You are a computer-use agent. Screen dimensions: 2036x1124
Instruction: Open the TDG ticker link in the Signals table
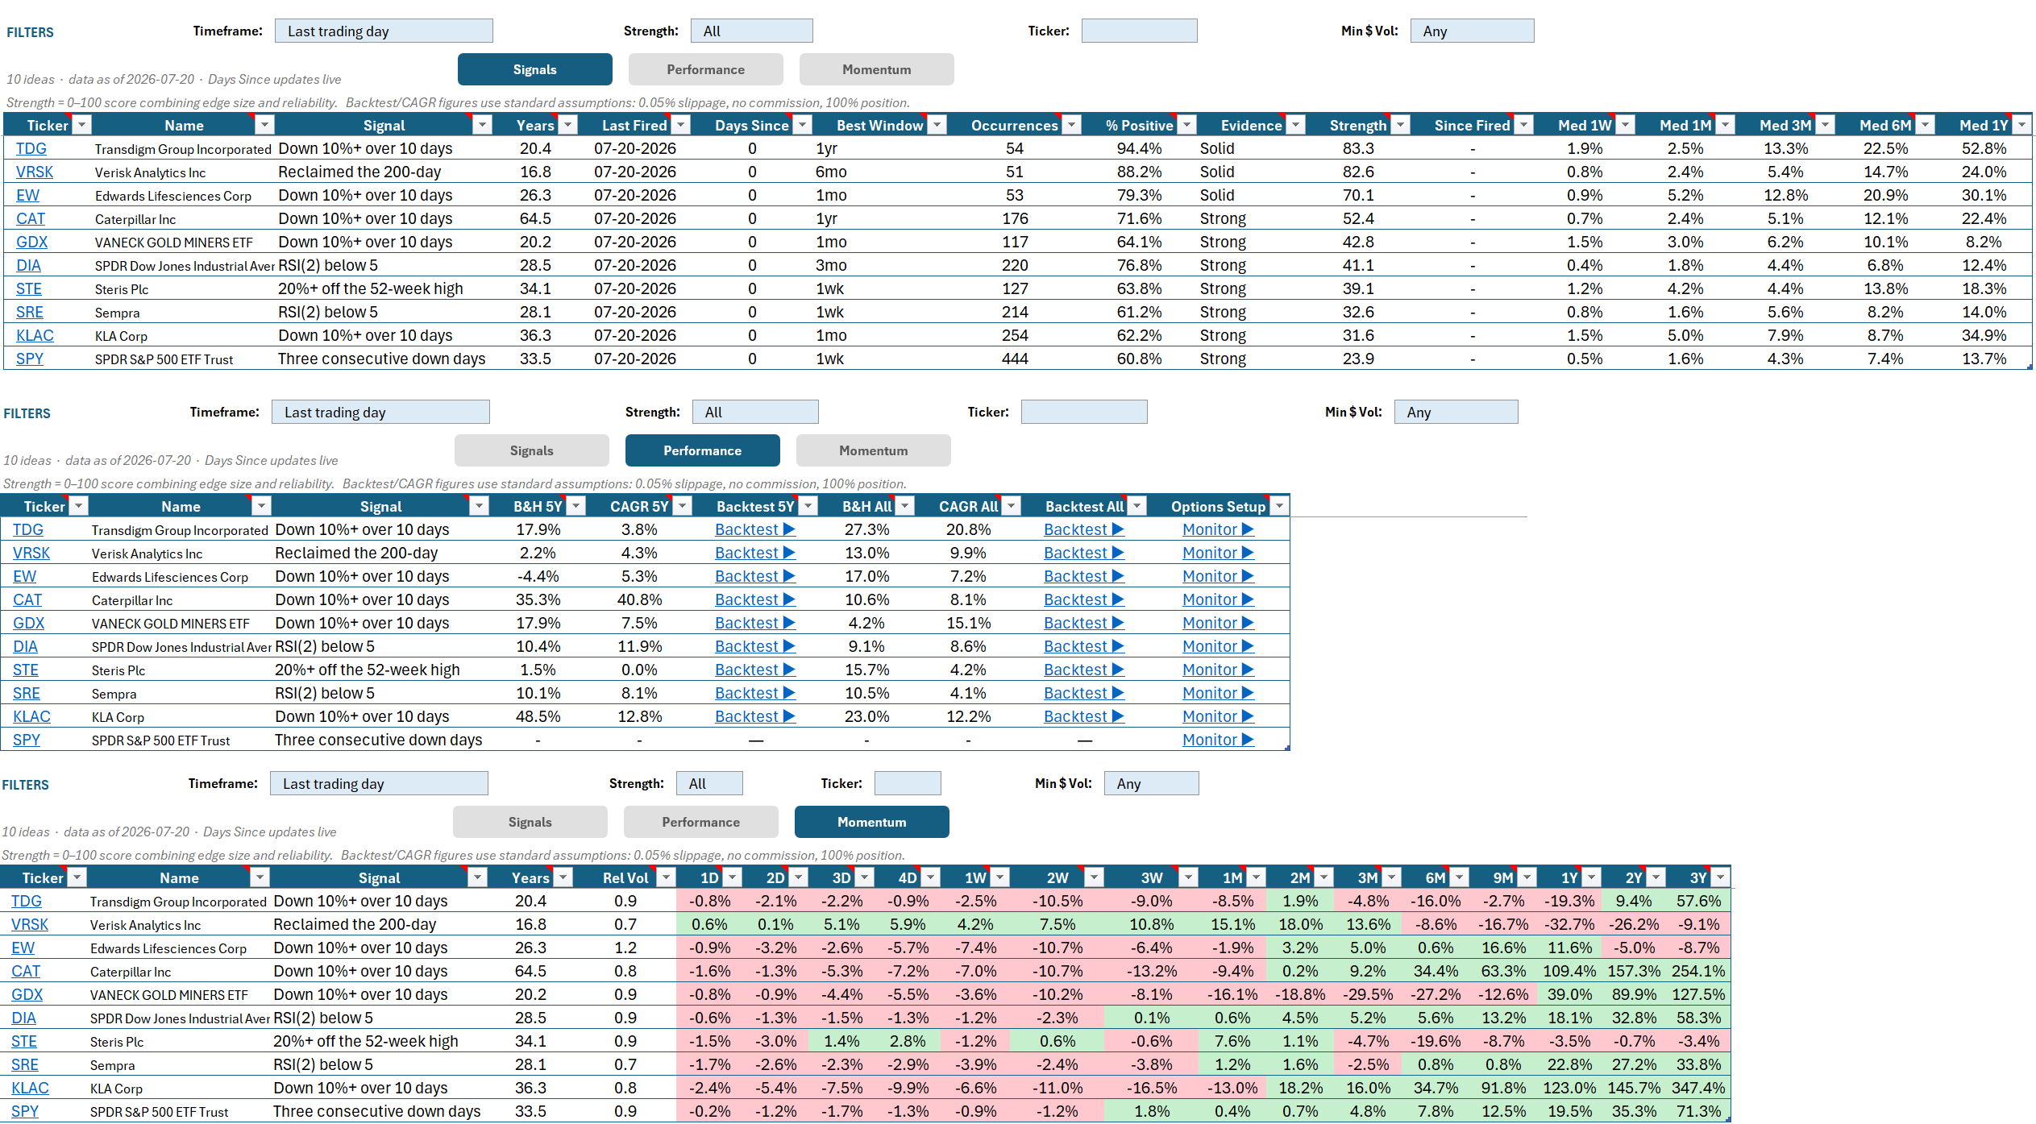[x=31, y=148]
